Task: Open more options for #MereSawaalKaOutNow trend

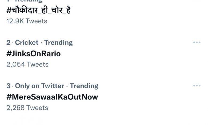Action: [197, 86]
